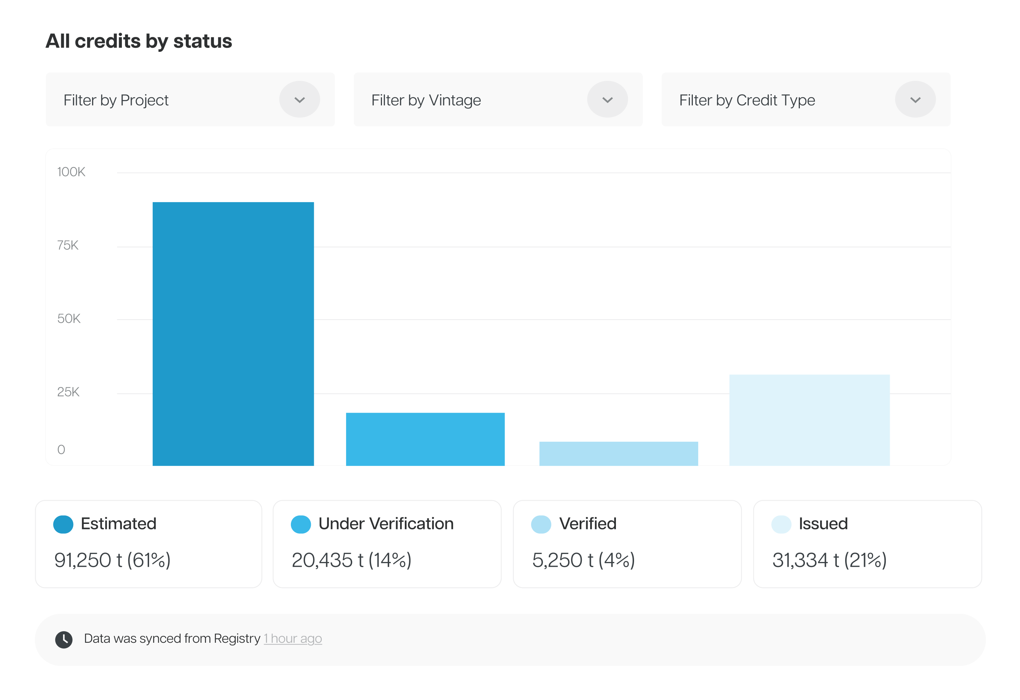
Task: Click the Issued legend color dot
Action: (x=781, y=524)
